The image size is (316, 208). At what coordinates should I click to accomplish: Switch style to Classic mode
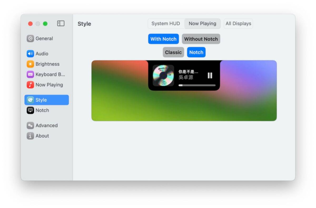point(173,52)
